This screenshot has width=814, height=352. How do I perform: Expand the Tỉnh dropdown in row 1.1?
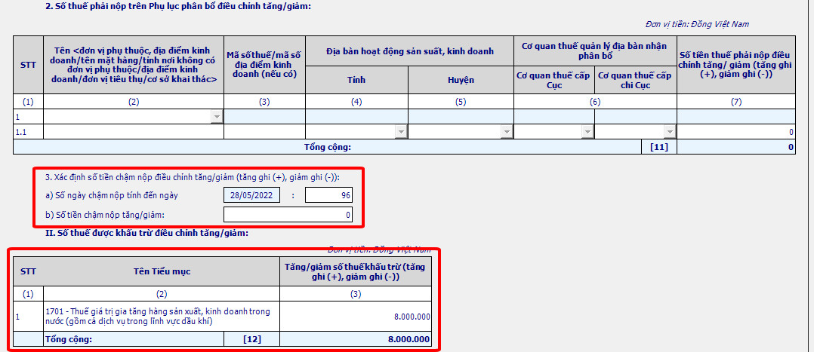(x=401, y=132)
